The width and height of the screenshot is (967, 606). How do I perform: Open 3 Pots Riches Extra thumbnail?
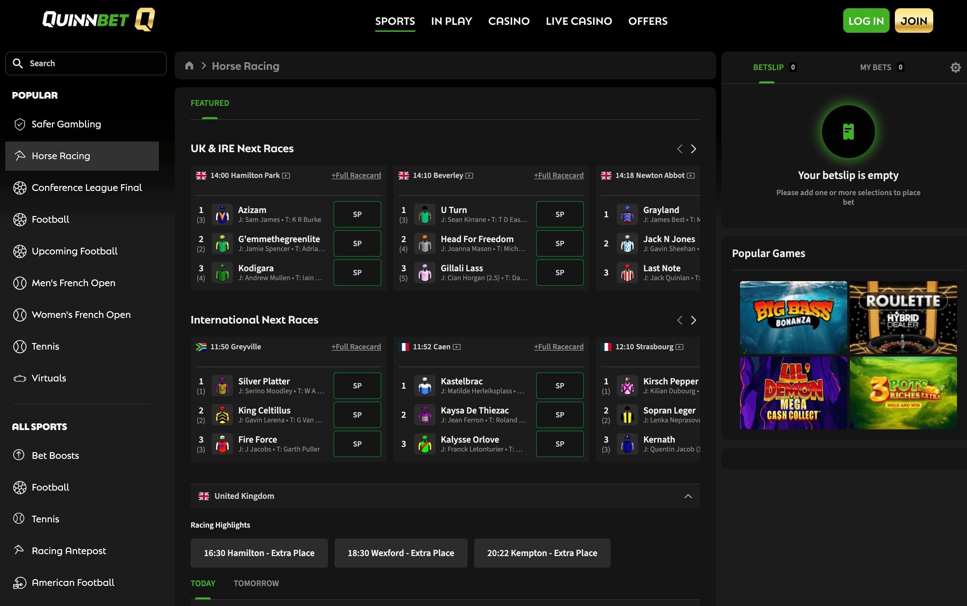pos(903,393)
